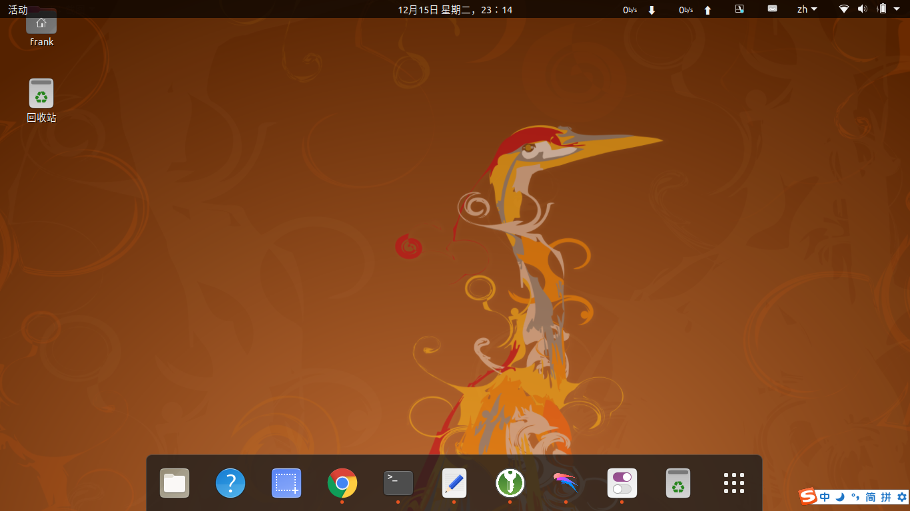
Task: Open the green key password manager icon
Action: click(510, 483)
